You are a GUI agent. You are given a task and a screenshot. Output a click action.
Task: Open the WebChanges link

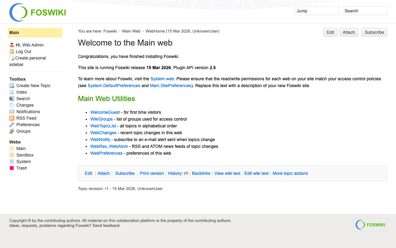(103, 133)
